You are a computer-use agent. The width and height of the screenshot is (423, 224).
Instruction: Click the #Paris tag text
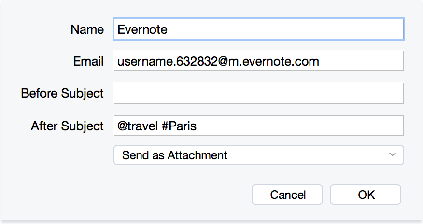pos(179,126)
